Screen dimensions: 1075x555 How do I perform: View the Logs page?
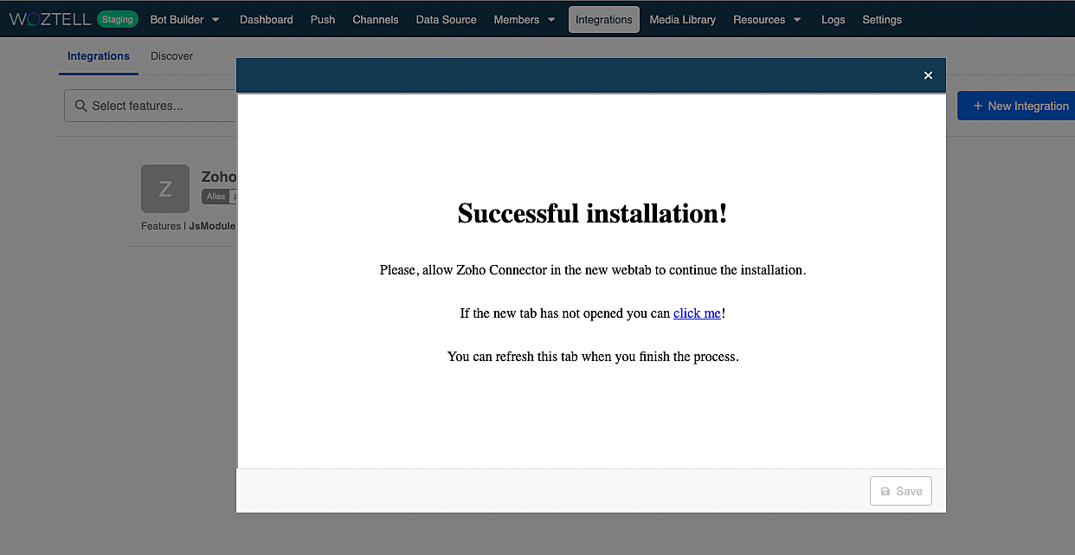pos(833,19)
